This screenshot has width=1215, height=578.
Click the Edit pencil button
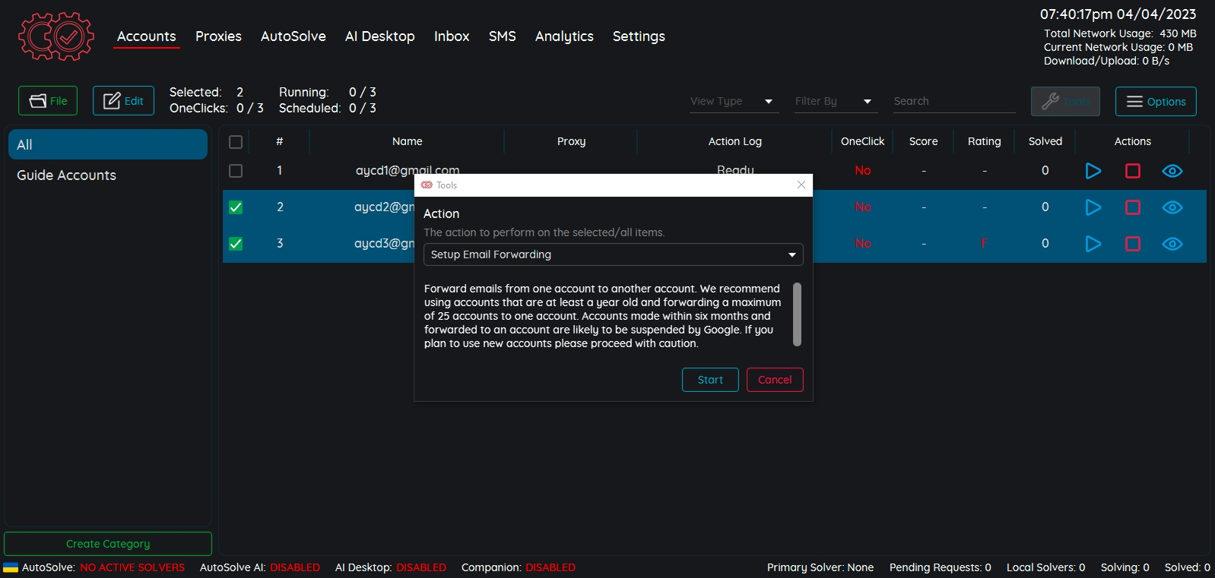pyautogui.click(x=123, y=101)
